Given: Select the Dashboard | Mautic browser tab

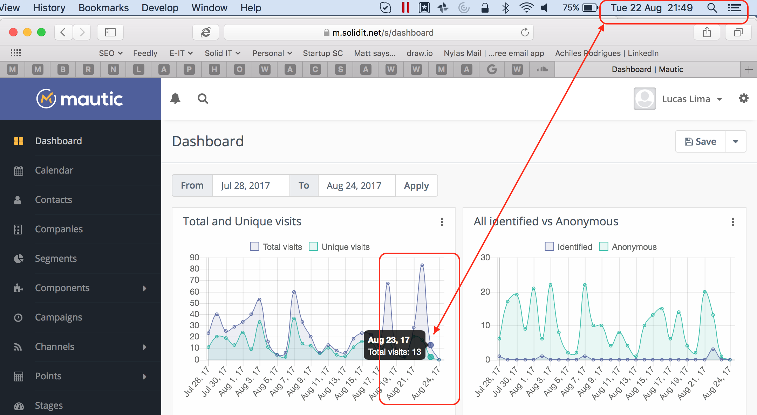Looking at the screenshot, I should click(647, 69).
